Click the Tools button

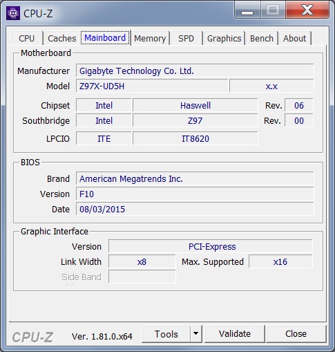coord(166,334)
